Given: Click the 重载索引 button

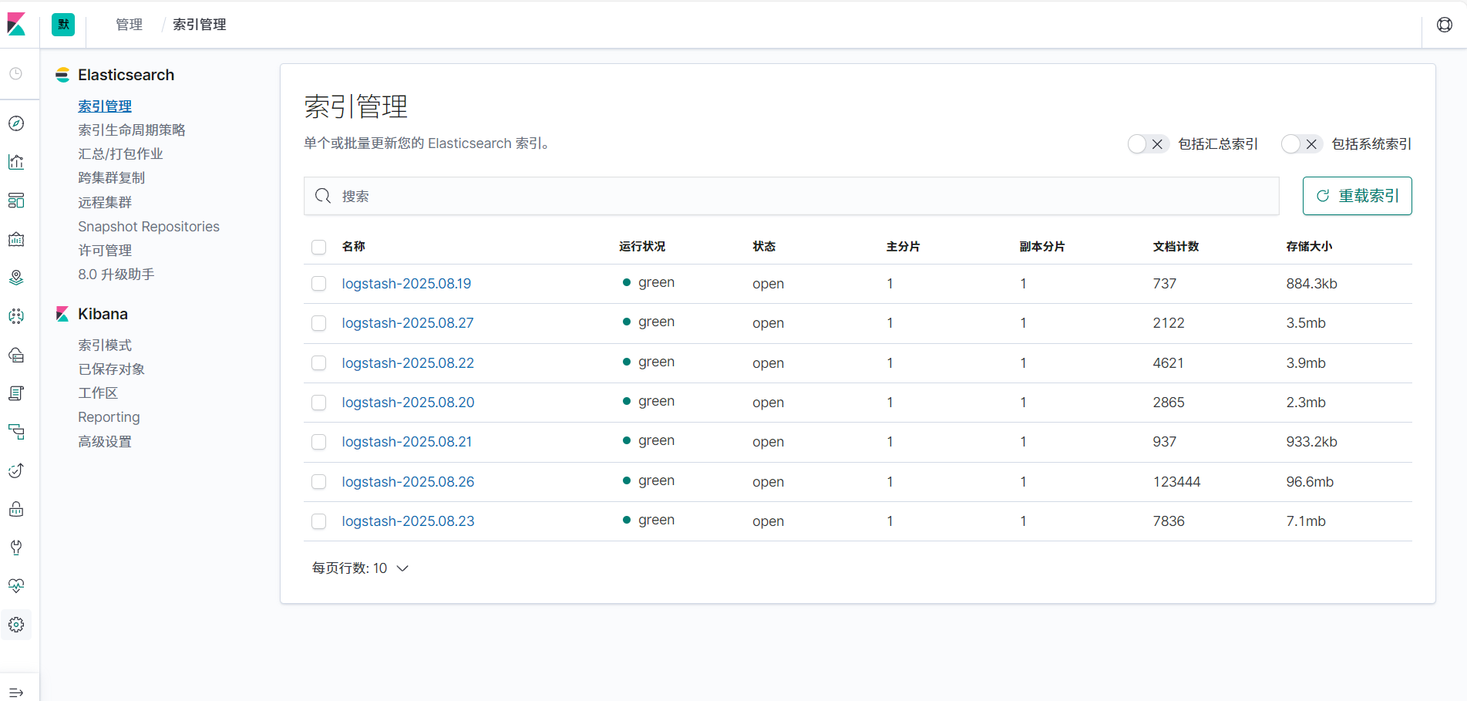Looking at the screenshot, I should pyautogui.click(x=1357, y=196).
